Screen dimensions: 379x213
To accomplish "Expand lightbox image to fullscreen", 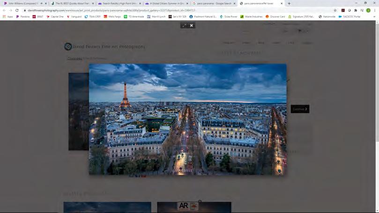I will (x=185, y=26).
